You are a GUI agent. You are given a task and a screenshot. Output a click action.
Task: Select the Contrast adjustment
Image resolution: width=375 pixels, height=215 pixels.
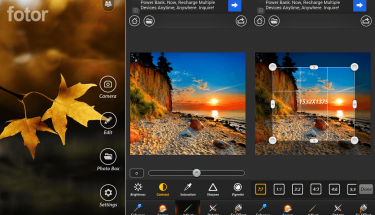coord(163,188)
